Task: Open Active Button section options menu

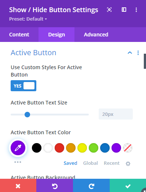Action: coord(138,53)
